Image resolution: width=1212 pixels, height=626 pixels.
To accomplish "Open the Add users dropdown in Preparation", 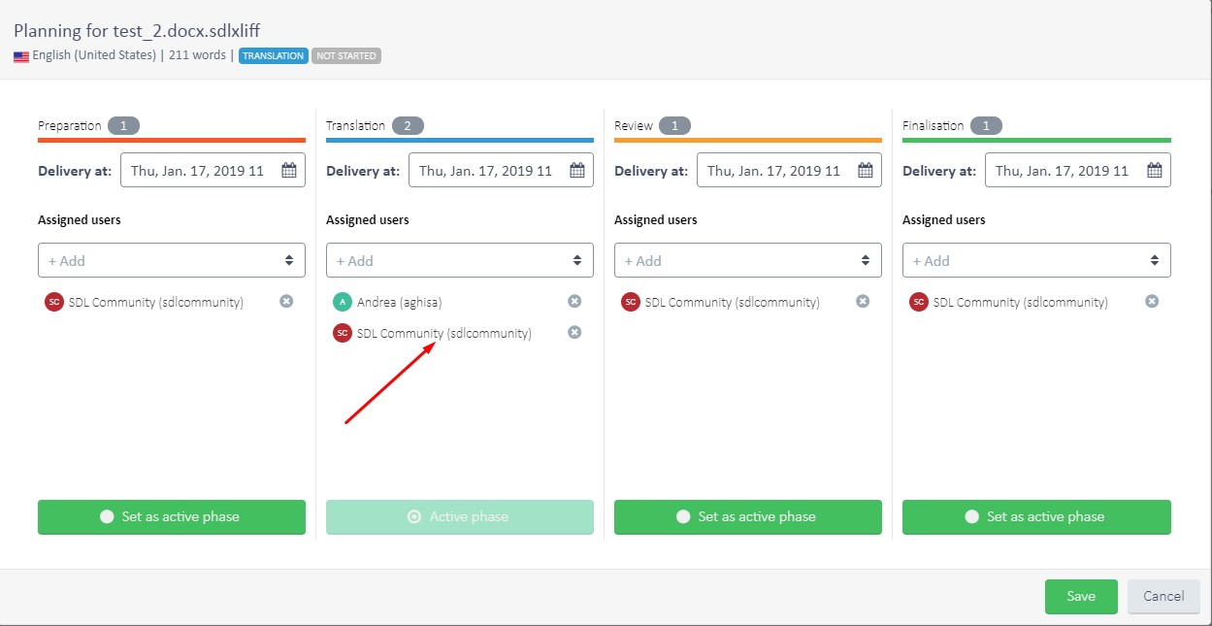I will 172,260.
